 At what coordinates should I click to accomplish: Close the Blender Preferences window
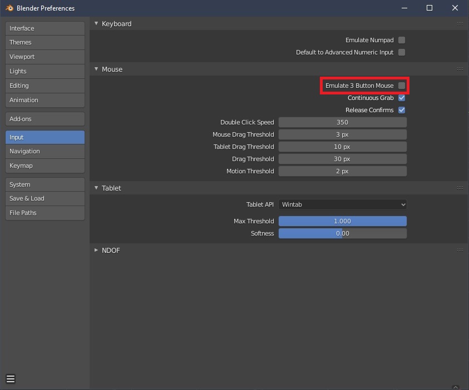pyautogui.click(x=455, y=8)
